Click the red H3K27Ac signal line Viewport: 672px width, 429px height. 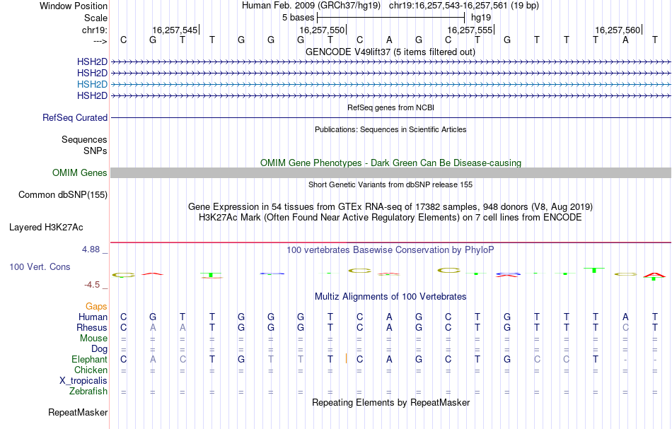(x=390, y=242)
